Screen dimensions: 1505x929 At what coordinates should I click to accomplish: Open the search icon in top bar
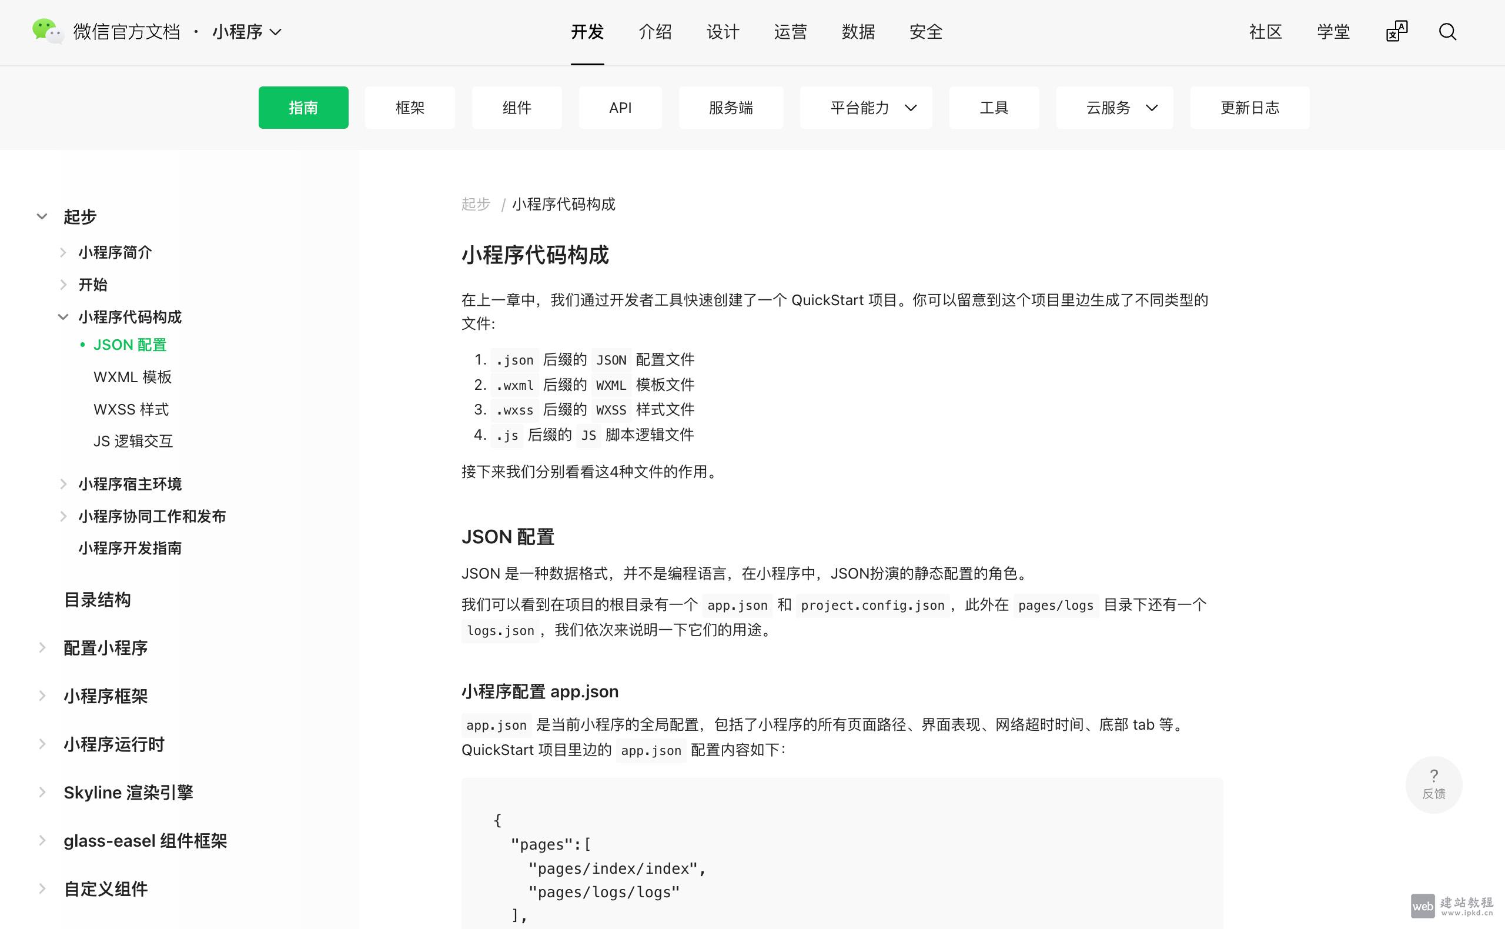coord(1447,32)
